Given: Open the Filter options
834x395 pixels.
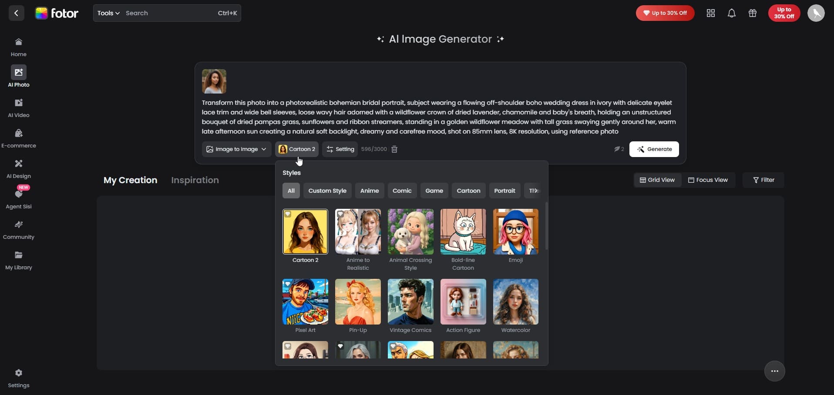Looking at the screenshot, I should click(763, 180).
